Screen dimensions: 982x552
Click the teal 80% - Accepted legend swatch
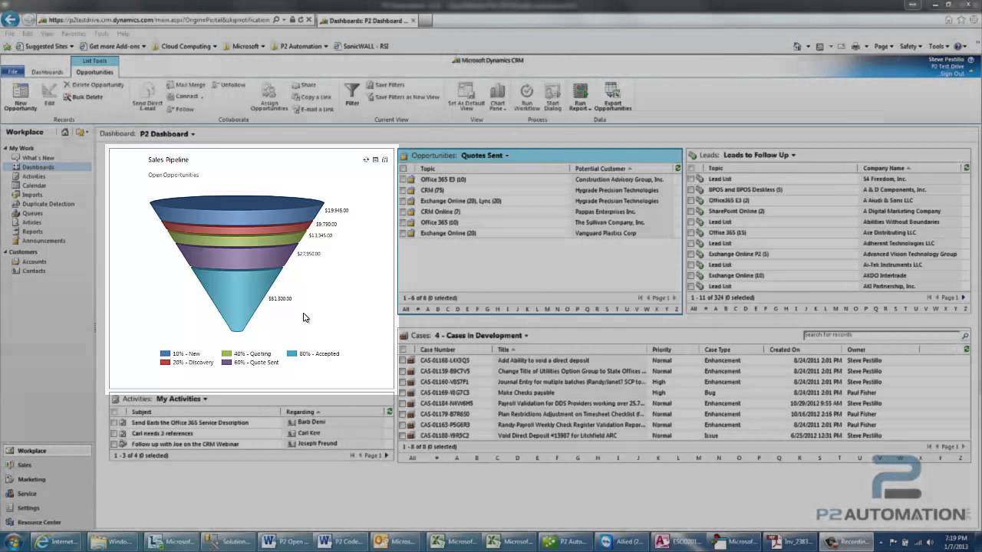pos(292,353)
